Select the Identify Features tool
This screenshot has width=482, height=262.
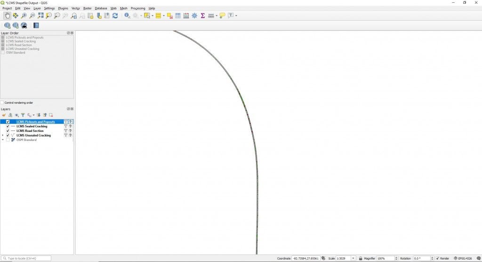pos(127,16)
